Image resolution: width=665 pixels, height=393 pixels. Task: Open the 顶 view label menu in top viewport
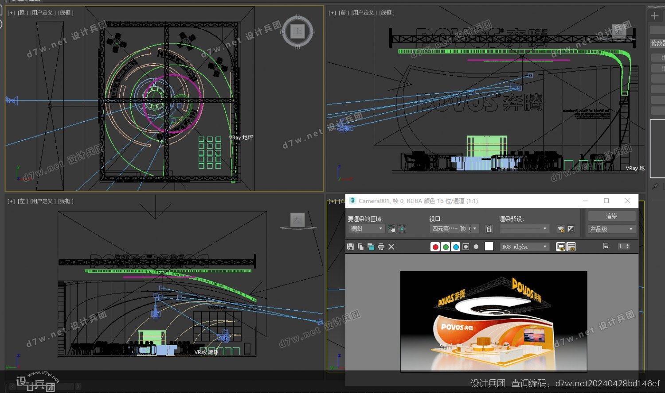(22, 12)
